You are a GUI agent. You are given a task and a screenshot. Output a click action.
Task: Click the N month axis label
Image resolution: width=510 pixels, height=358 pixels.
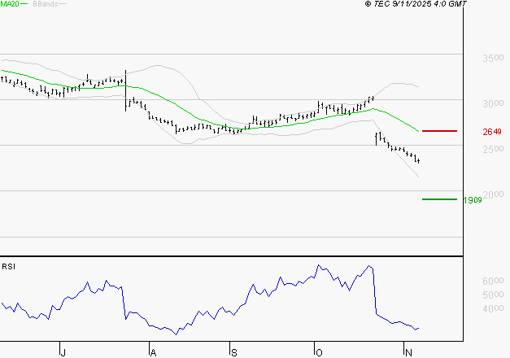pos(408,352)
